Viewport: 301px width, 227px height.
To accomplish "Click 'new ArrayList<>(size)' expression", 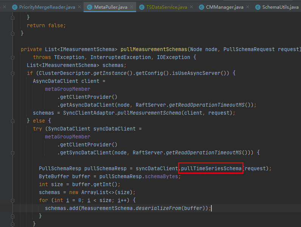I will coord(101,192).
